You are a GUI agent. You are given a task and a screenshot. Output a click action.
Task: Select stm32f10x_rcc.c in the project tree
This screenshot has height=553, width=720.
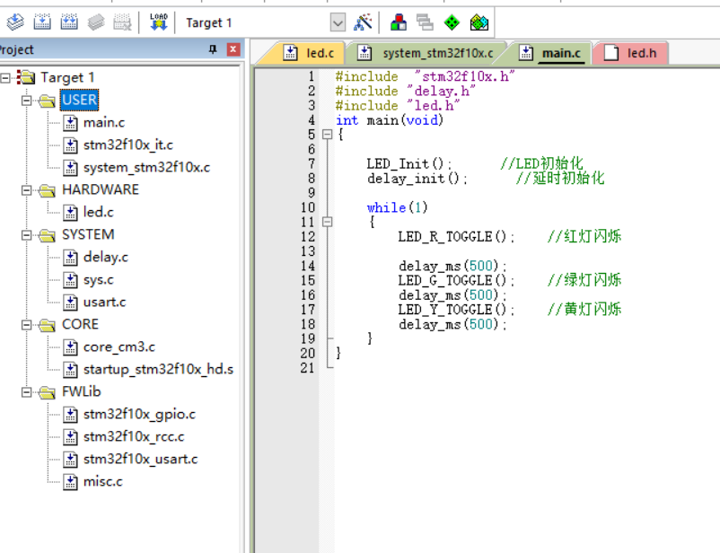(134, 437)
